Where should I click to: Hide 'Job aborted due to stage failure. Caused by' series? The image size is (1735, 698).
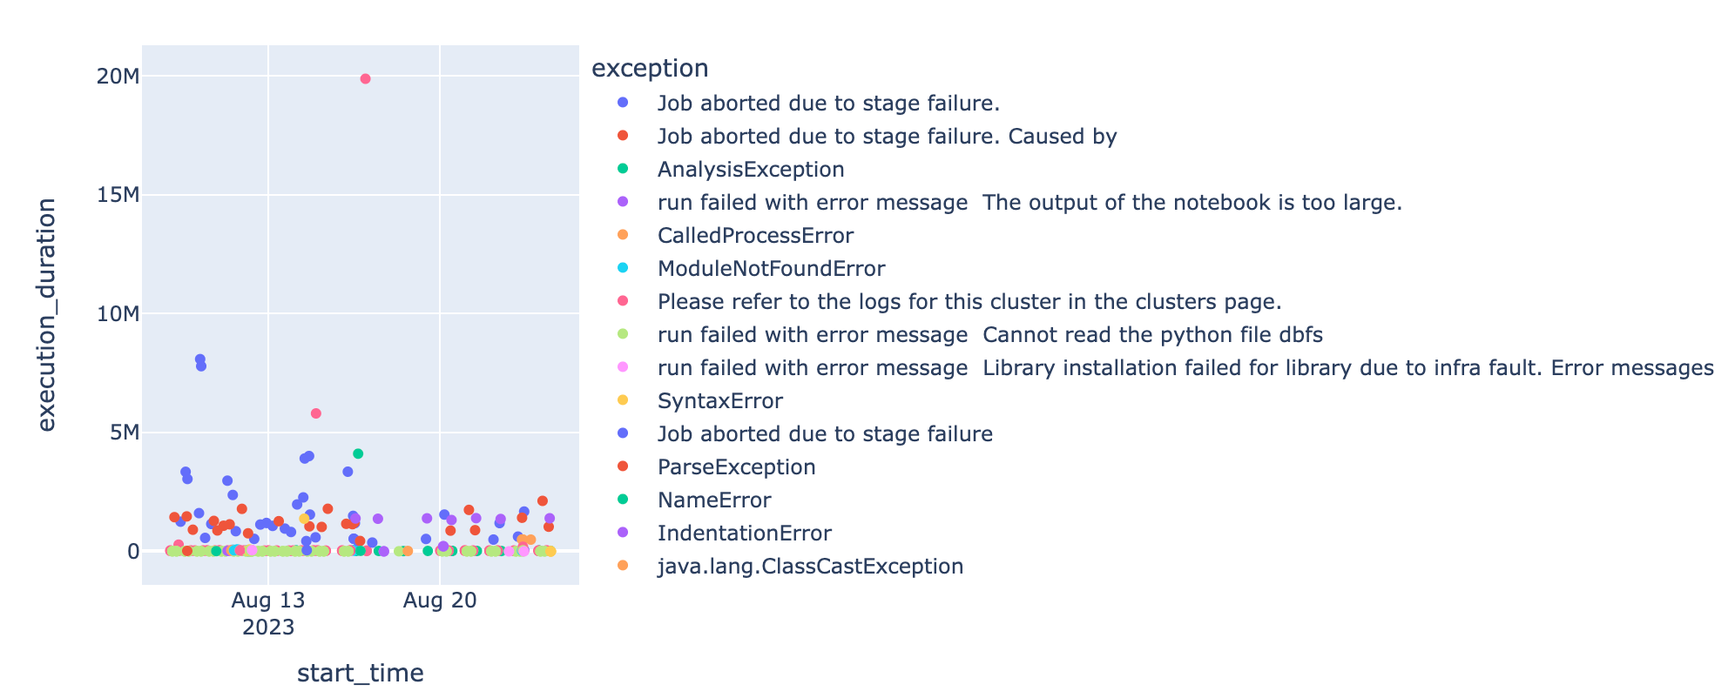pos(886,137)
